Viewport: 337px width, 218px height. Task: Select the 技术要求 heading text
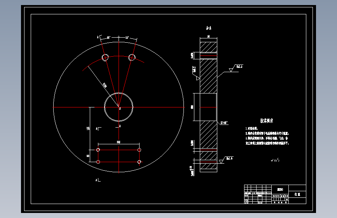267,121
